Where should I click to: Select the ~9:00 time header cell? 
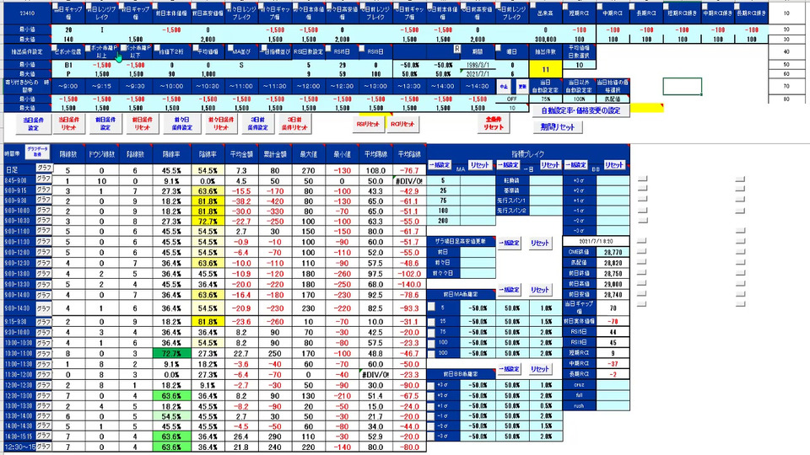click(x=68, y=86)
